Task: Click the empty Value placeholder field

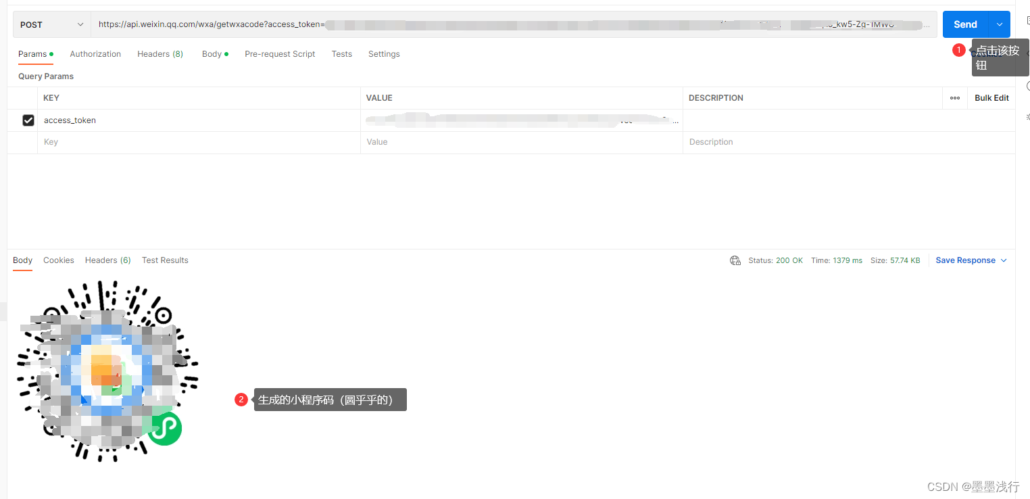Action: [x=522, y=142]
